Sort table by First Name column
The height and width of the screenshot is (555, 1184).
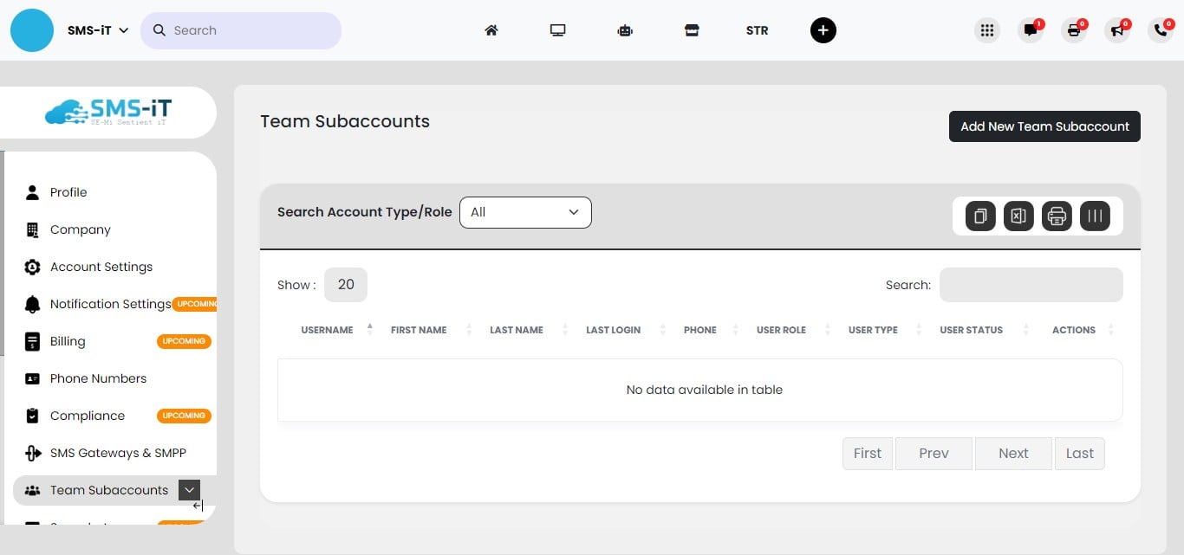pos(419,330)
